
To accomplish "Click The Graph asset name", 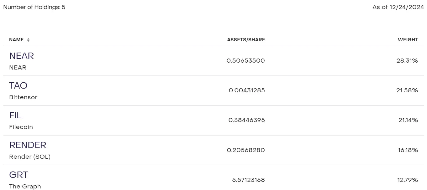I will point(25,187).
